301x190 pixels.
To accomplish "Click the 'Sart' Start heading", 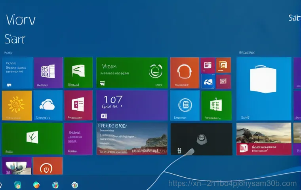I will tap(15, 39).
